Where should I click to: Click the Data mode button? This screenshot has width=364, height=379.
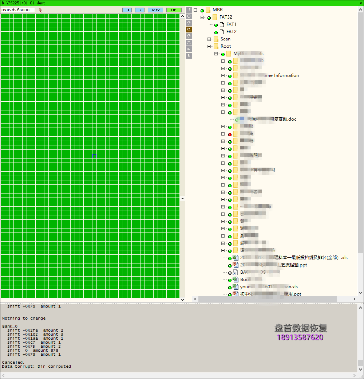155,10
